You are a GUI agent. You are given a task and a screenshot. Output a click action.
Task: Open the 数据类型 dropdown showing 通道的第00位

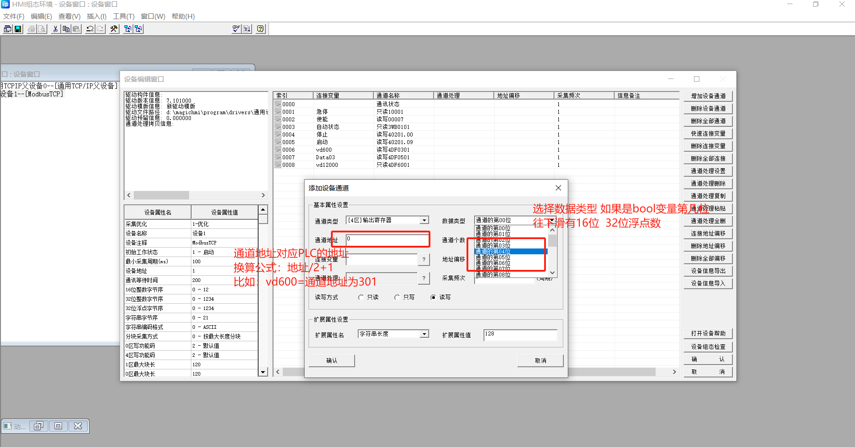click(552, 220)
